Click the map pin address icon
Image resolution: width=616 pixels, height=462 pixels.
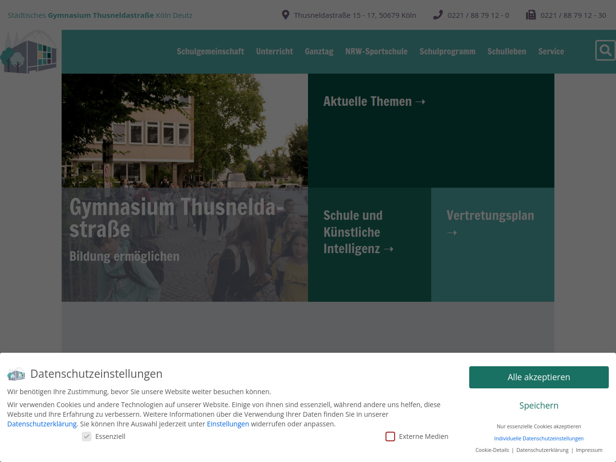point(285,15)
